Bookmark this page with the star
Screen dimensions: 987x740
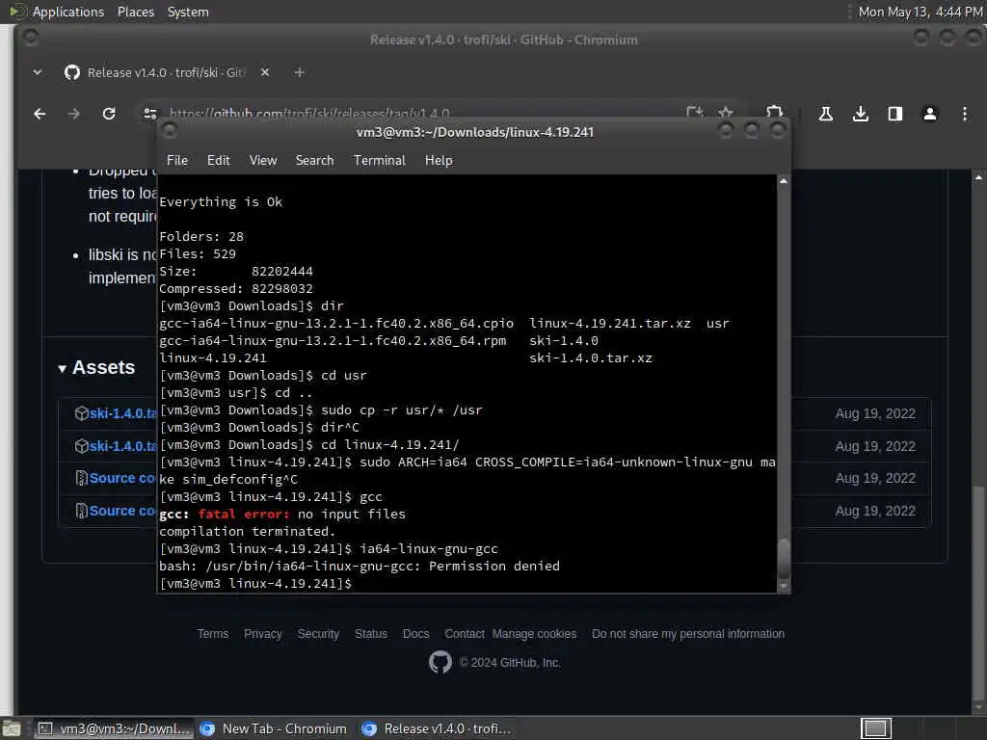pos(725,112)
